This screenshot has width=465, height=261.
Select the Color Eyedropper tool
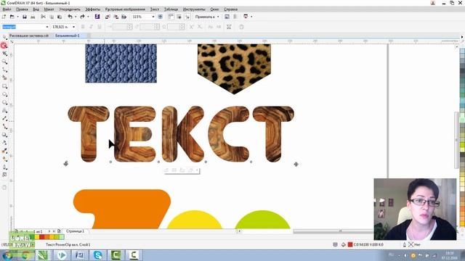pos(4,151)
